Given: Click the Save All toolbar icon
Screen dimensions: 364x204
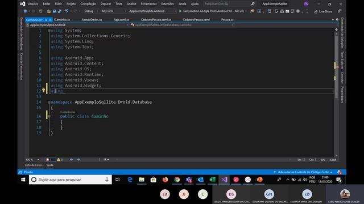Looking at the screenshot, I should point(60,11).
